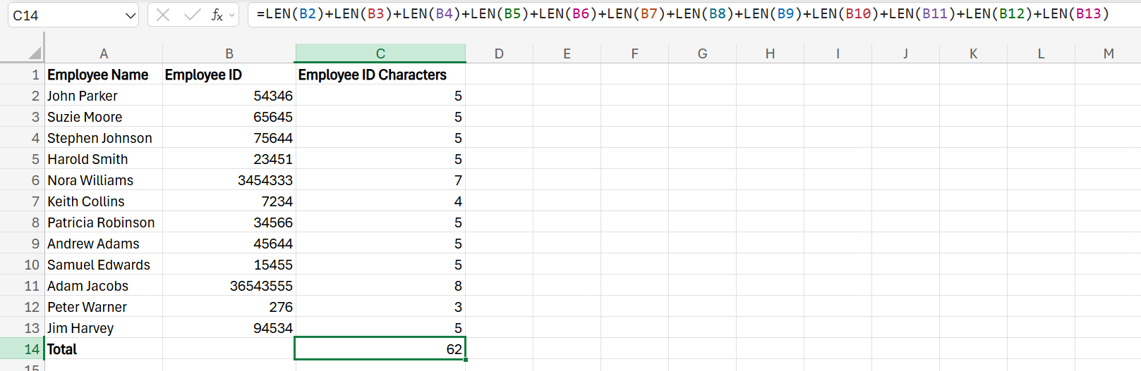Select column C header
Viewport: 1141px width, 371px height.
[x=380, y=54]
